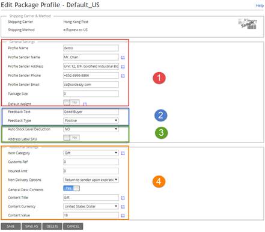
Task: Click help icon next to Content Value
Action: [123, 216]
